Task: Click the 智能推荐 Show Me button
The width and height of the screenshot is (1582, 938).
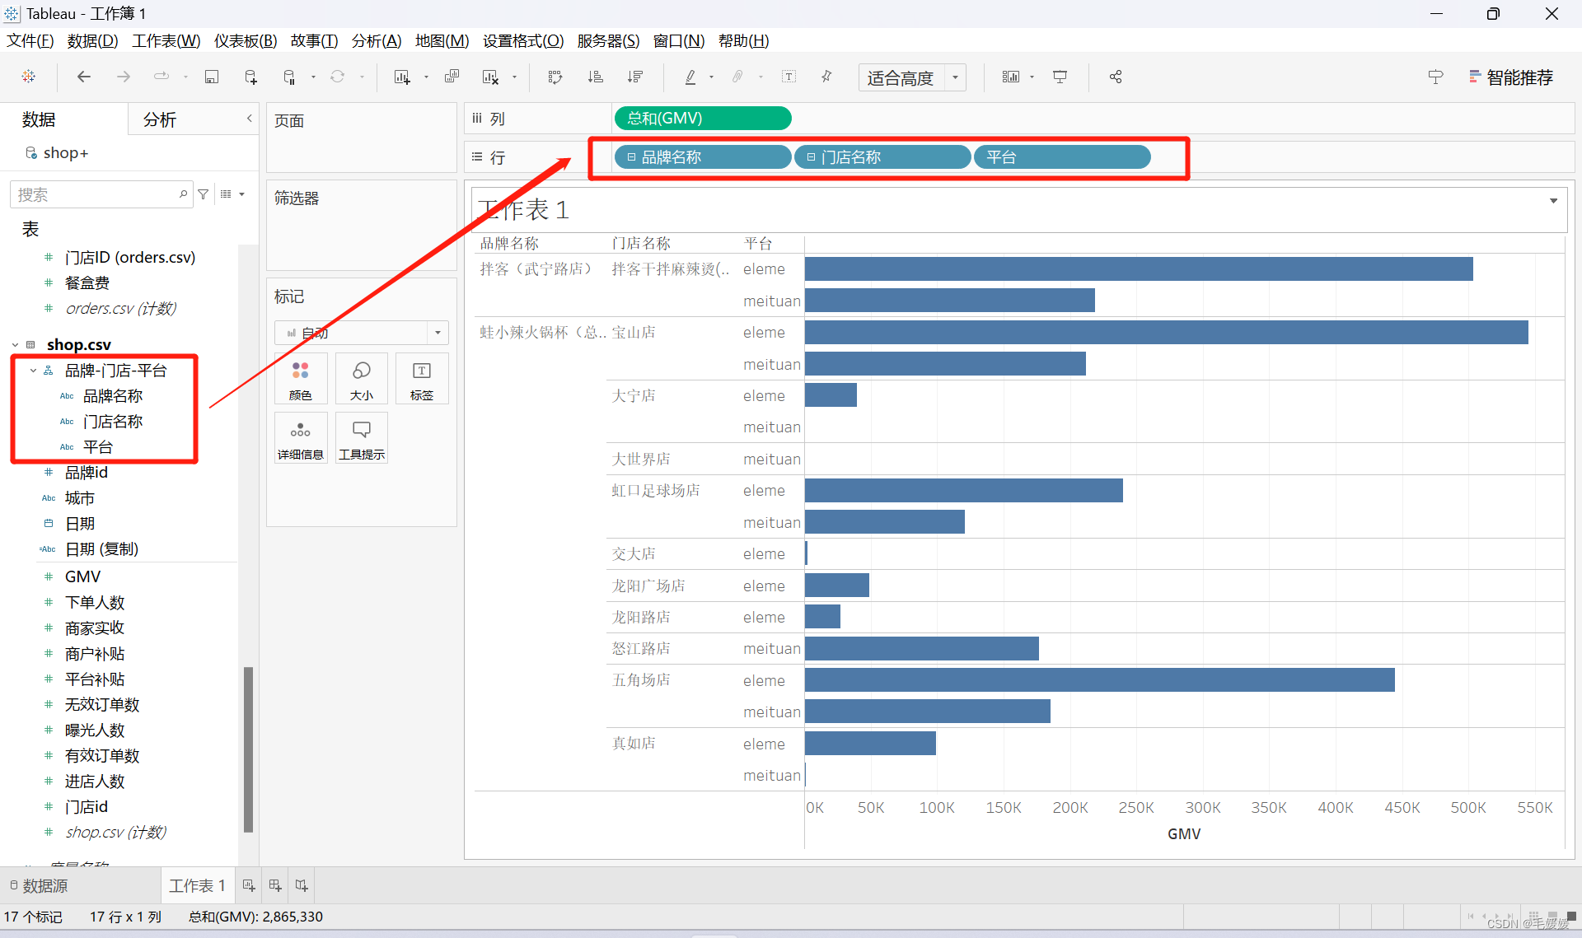Action: coord(1512,77)
